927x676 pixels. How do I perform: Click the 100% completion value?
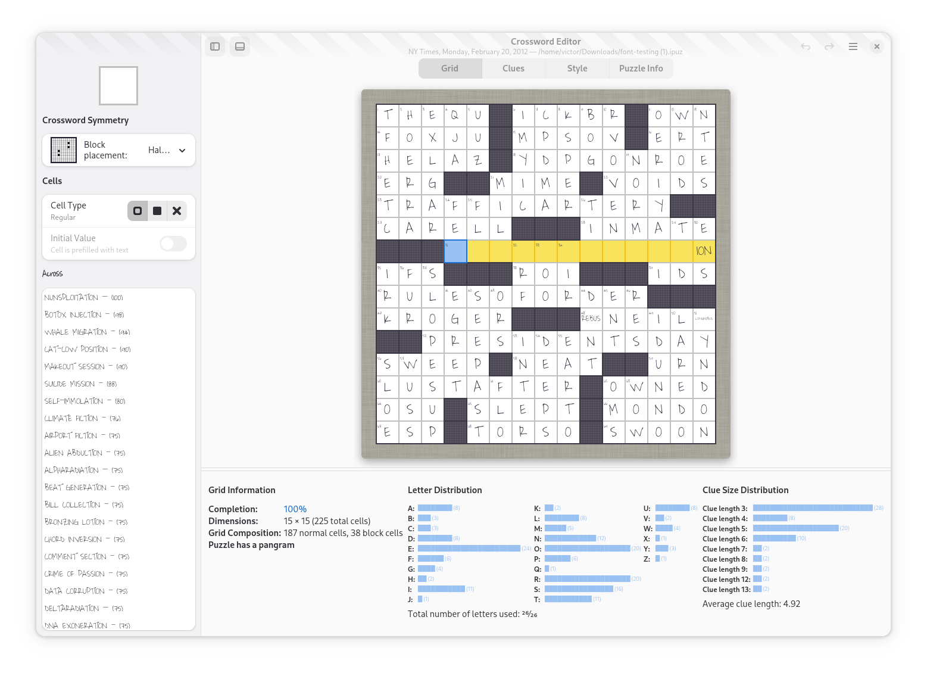click(295, 509)
